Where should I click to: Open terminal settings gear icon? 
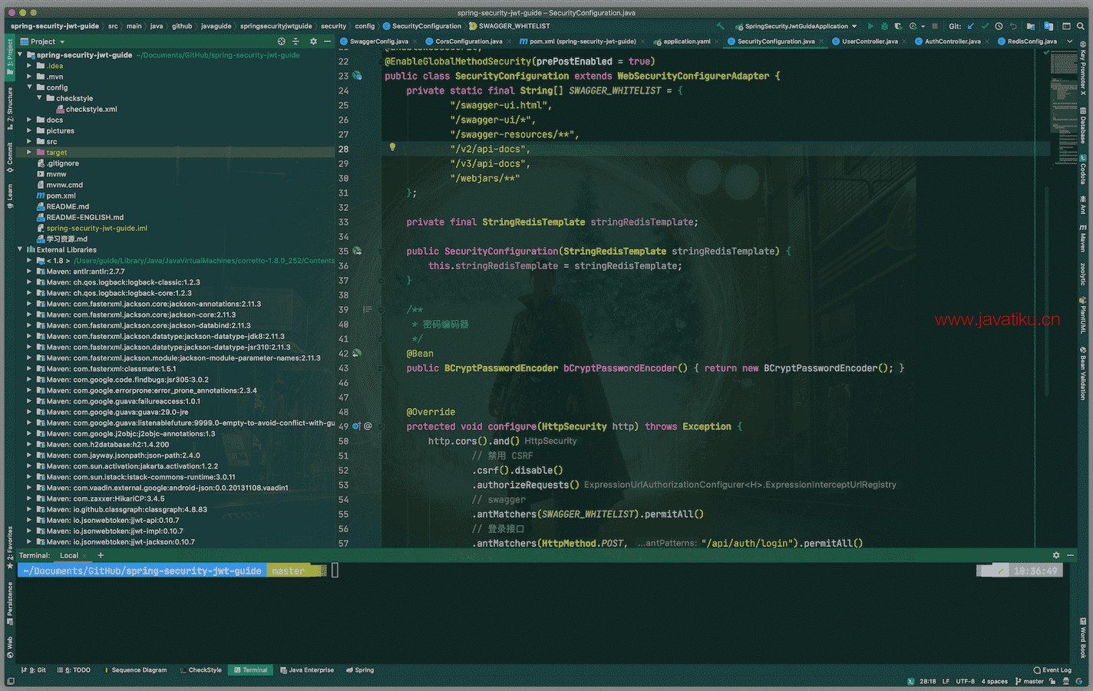pyautogui.click(x=1056, y=555)
